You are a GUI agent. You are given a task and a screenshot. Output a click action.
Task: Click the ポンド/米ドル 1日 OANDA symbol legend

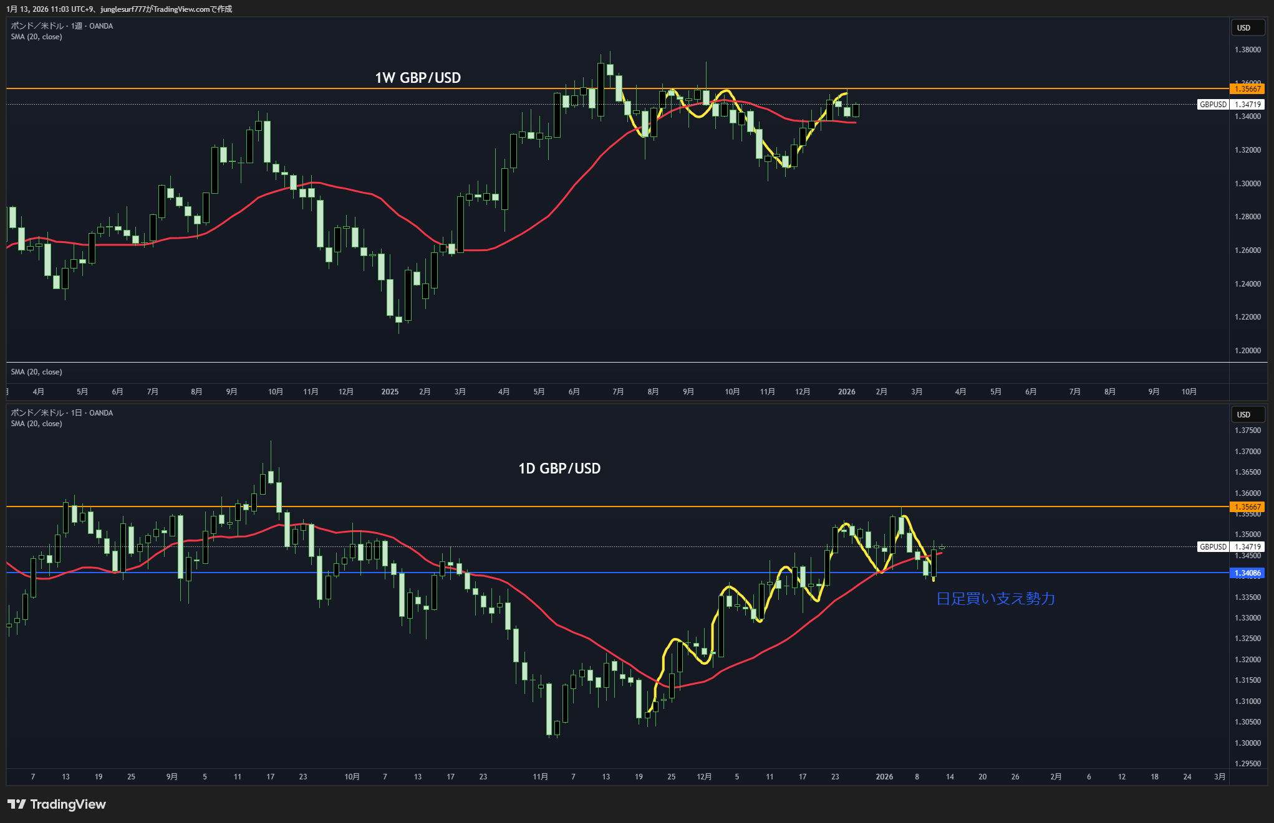tap(62, 413)
